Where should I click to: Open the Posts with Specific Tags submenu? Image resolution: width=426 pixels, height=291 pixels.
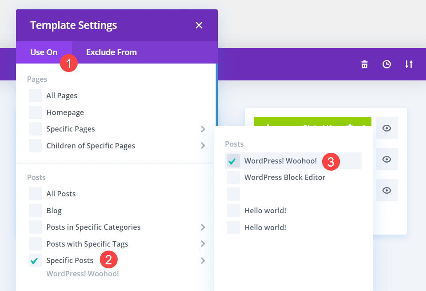tap(203, 243)
